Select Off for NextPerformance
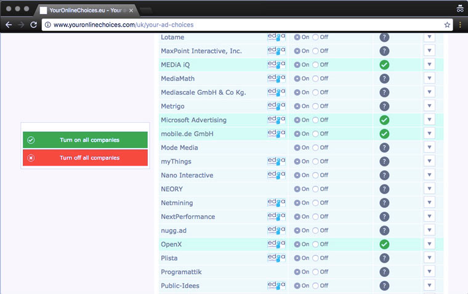The width and height of the screenshot is (468, 294). [x=315, y=216]
